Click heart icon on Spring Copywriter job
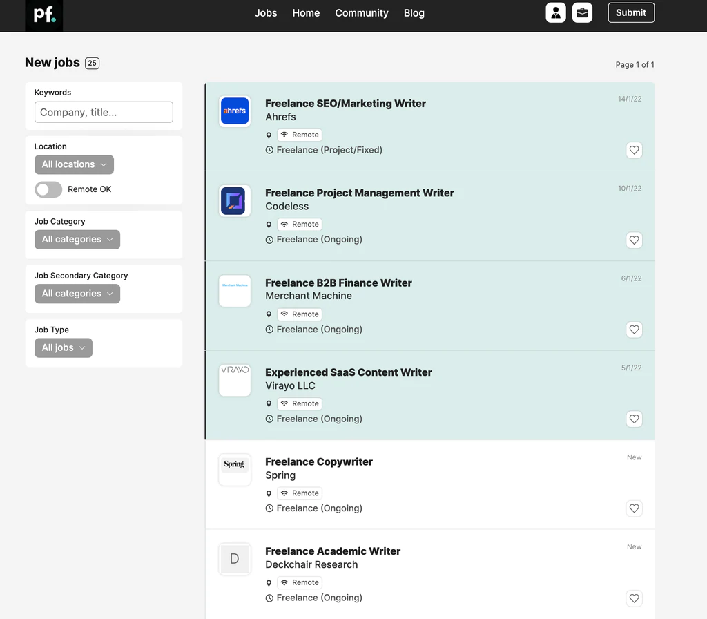Image resolution: width=707 pixels, height=619 pixels. tap(634, 508)
